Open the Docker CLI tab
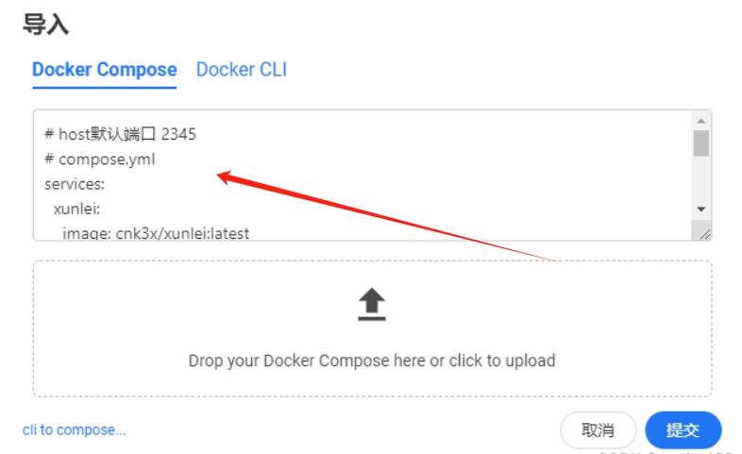742x454 pixels. point(242,70)
